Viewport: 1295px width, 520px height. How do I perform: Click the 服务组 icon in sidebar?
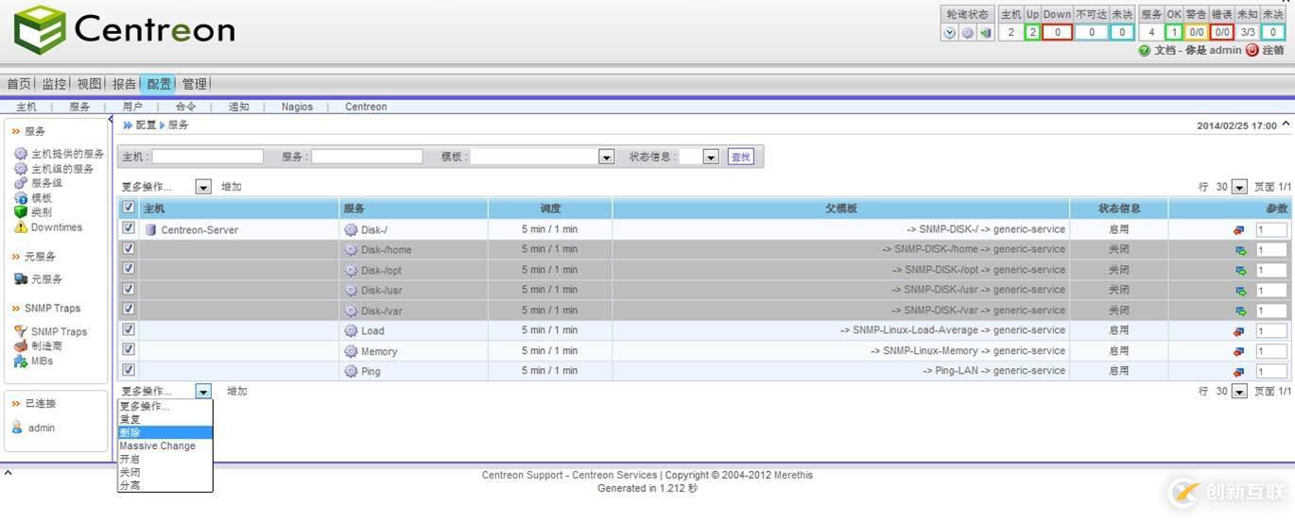pyautogui.click(x=21, y=183)
